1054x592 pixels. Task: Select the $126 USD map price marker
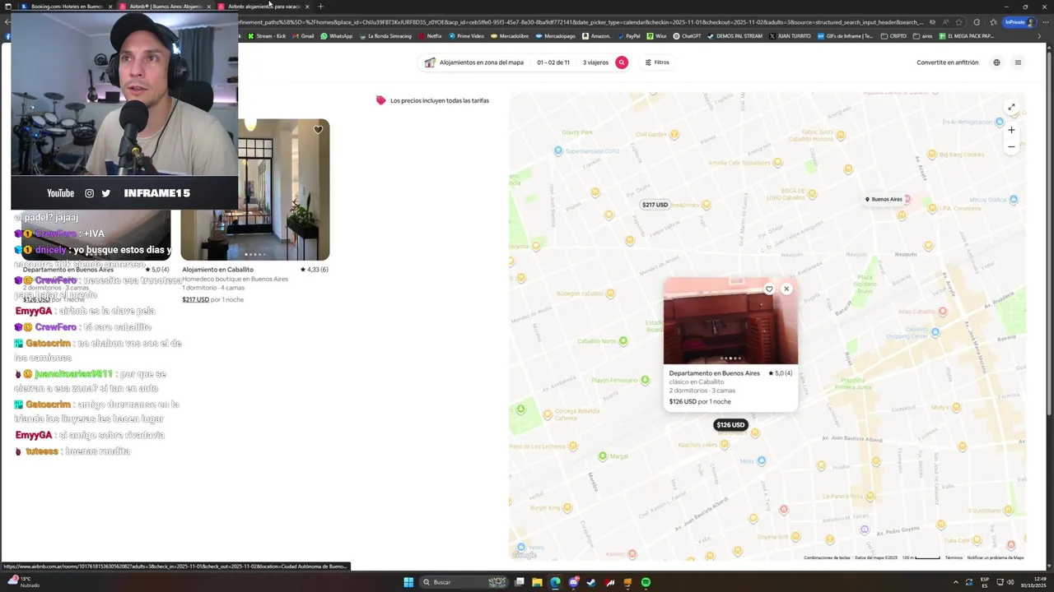[x=730, y=425]
